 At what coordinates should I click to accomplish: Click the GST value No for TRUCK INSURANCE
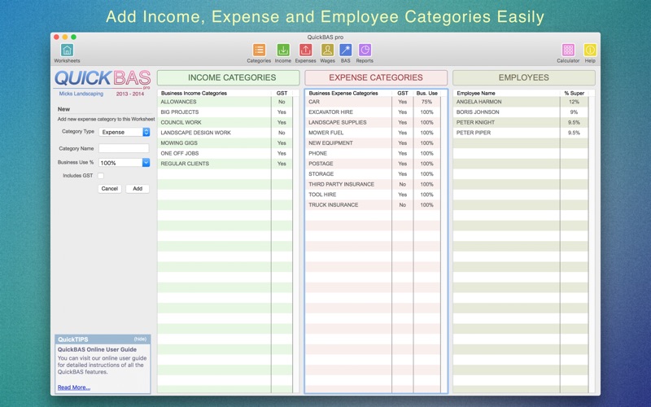pyautogui.click(x=402, y=205)
